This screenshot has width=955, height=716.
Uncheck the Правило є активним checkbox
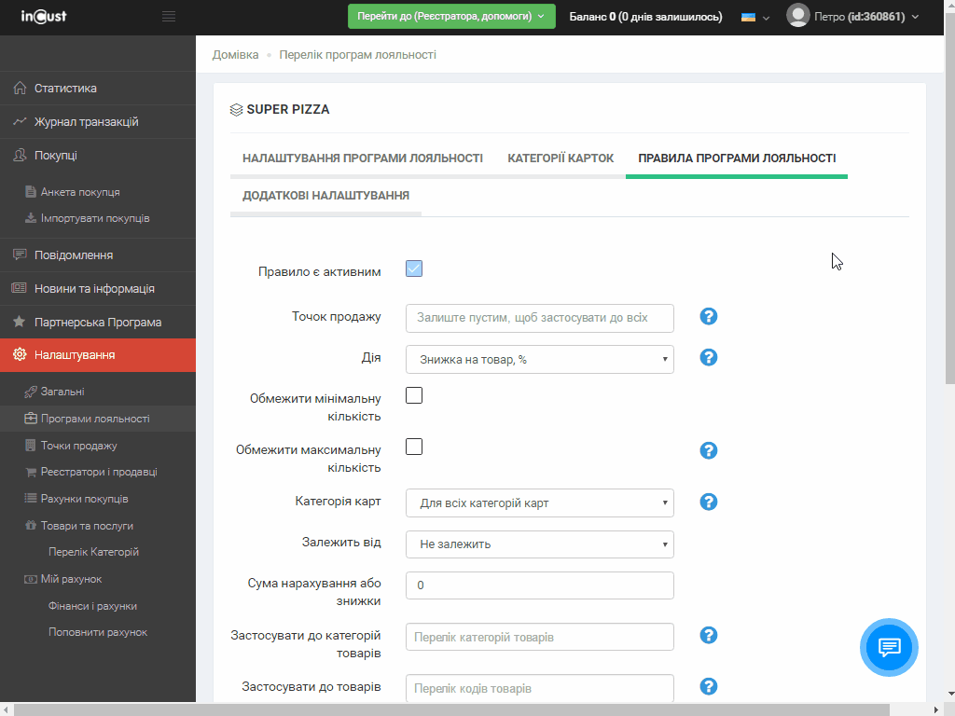(x=414, y=269)
